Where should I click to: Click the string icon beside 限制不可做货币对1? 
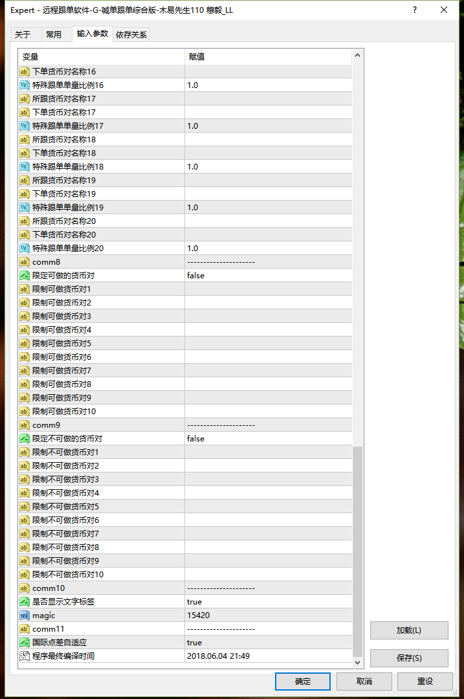click(x=25, y=452)
